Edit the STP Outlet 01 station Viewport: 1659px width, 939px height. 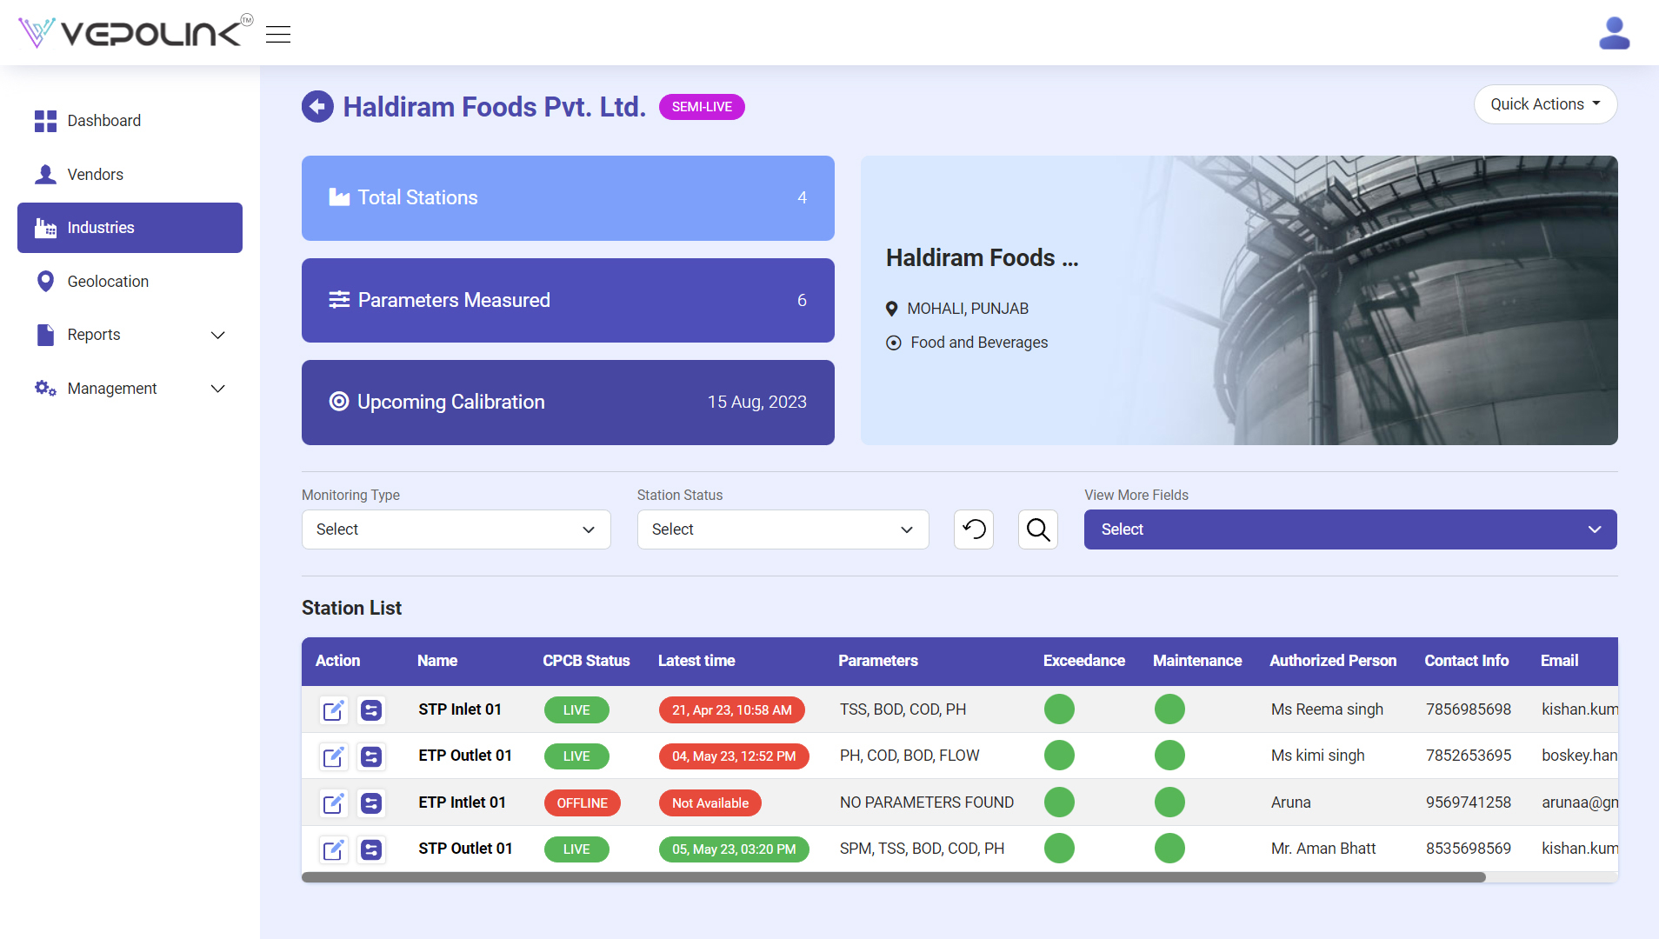coord(333,849)
